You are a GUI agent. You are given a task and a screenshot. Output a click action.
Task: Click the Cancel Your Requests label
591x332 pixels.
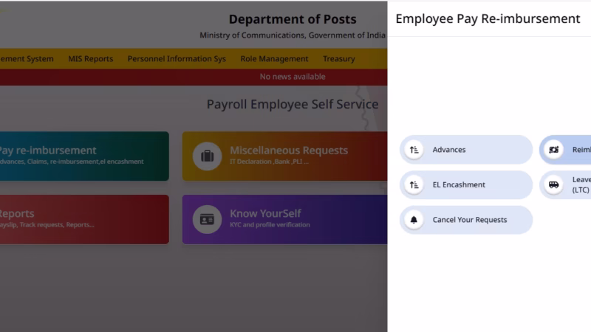coord(470,220)
